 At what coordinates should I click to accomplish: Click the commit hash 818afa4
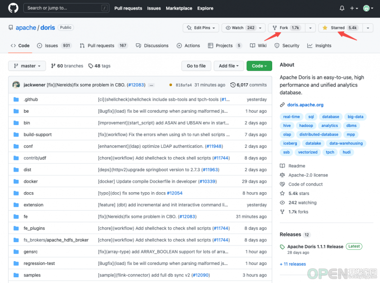tap(183, 85)
